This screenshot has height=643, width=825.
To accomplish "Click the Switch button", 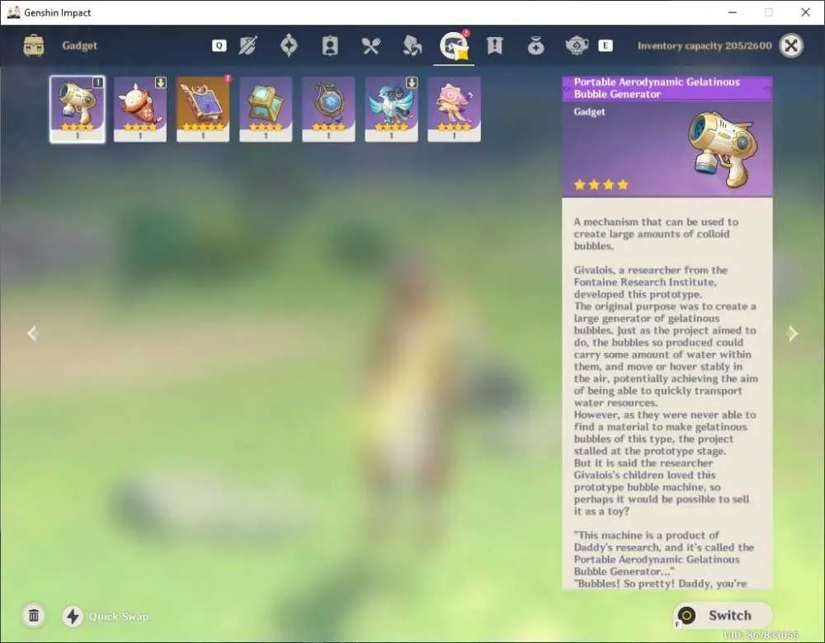I will pos(723,615).
